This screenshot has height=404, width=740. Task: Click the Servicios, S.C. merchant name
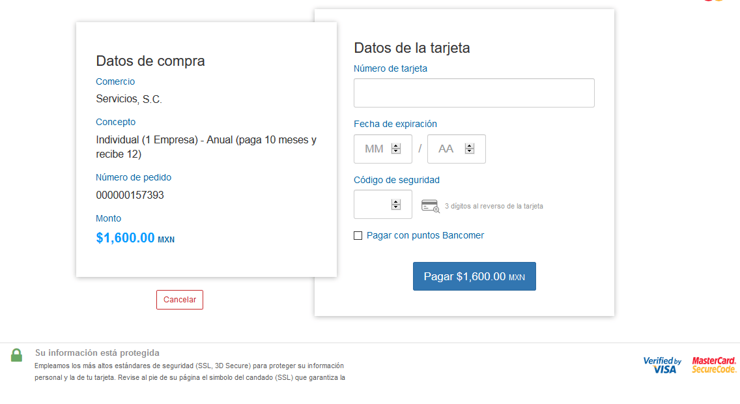pyautogui.click(x=129, y=99)
